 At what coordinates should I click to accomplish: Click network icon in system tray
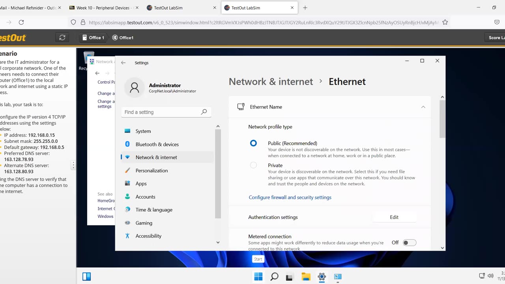(x=482, y=276)
